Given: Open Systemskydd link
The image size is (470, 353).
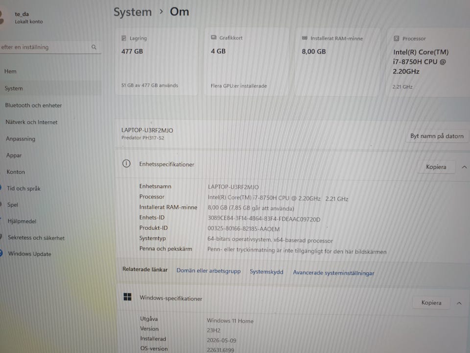Looking at the screenshot, I should [266, 272].
